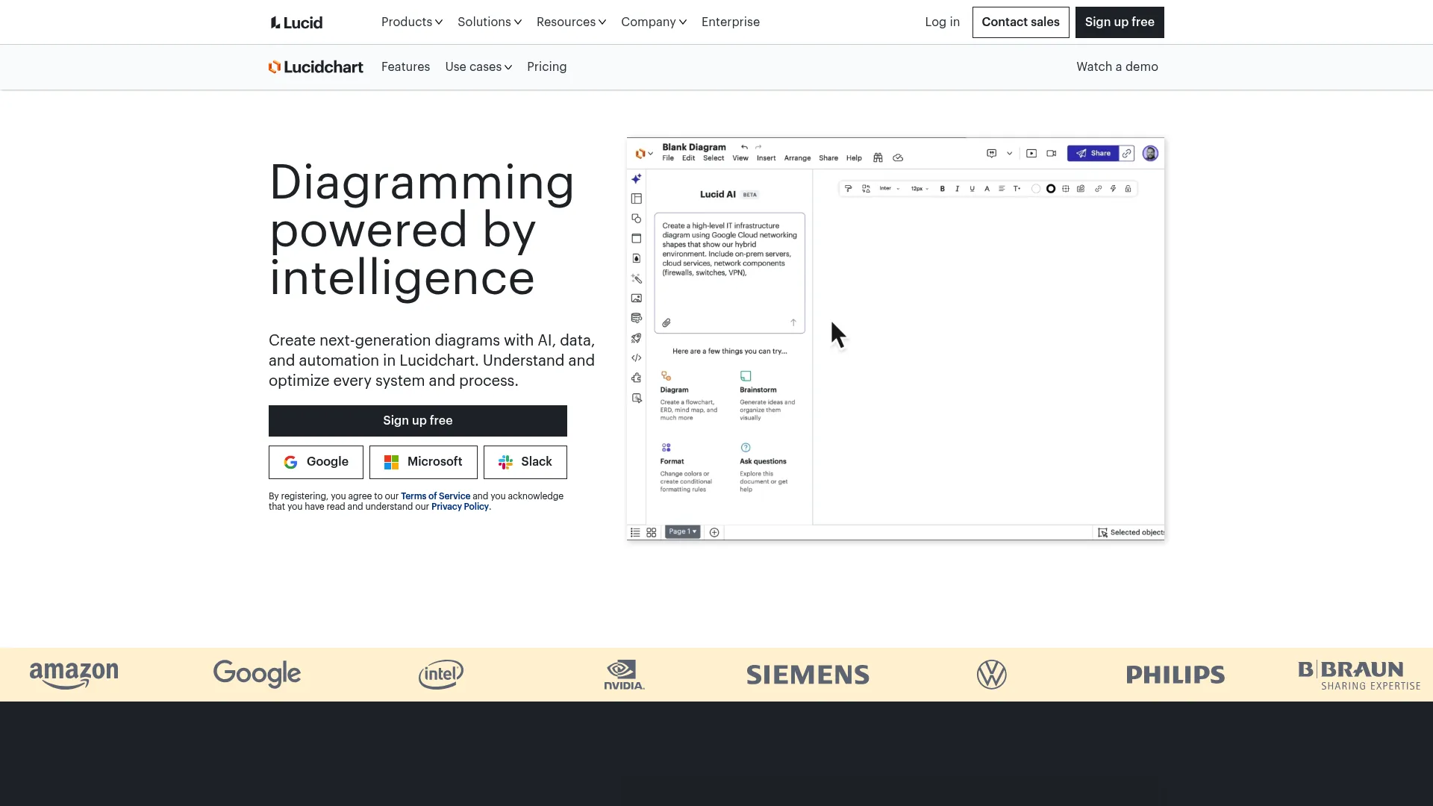Viewport: 1433px width, 806px height.
Task: Click the copy link icon beside Share
Action: tap(1127, 154)
